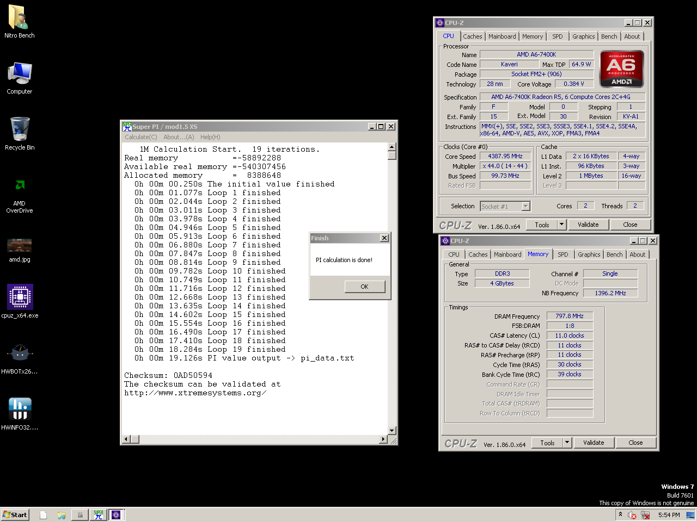Click Tools button in top CPU-Z window
Viewport: 697px width, 522px height.
[542, 225]
